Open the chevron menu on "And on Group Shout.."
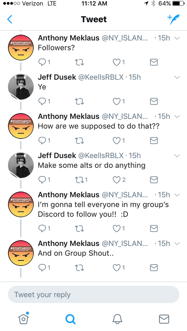187x331 pixels. tap(177, 244)
